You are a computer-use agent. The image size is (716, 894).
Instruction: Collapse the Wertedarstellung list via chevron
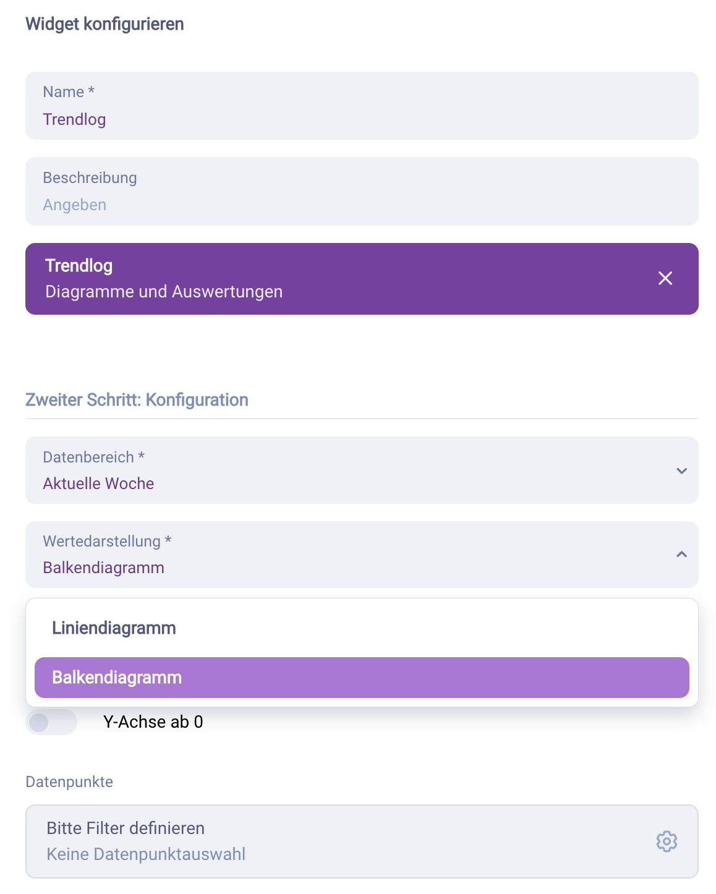tap(681, 555)
